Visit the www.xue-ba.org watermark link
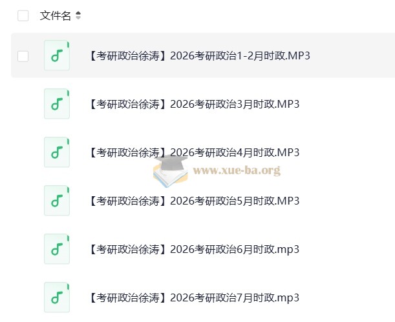This screenshot has width=395, height=322. (237, 170)
